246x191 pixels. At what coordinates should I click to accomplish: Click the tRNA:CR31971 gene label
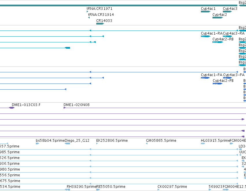tap(99, 9)
